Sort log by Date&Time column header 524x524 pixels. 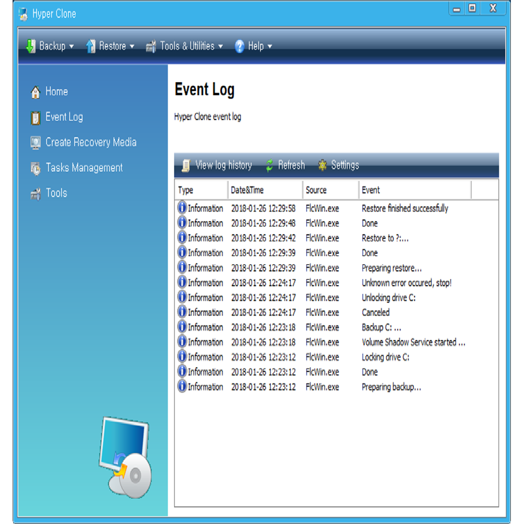247,190
